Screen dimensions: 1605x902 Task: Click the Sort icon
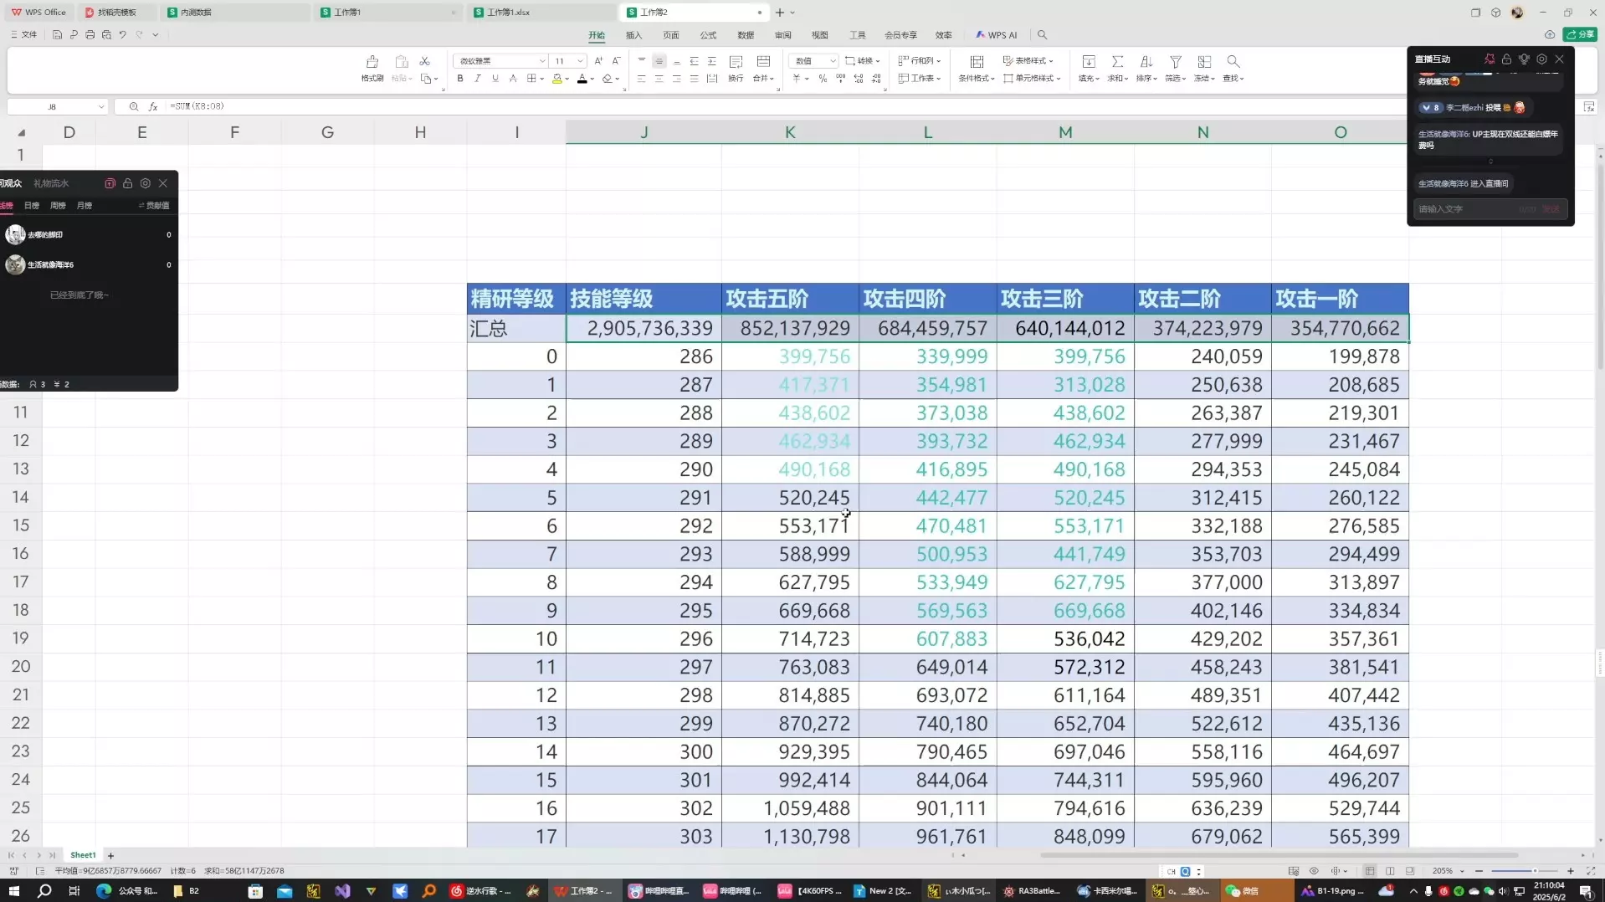point(1146,62)
